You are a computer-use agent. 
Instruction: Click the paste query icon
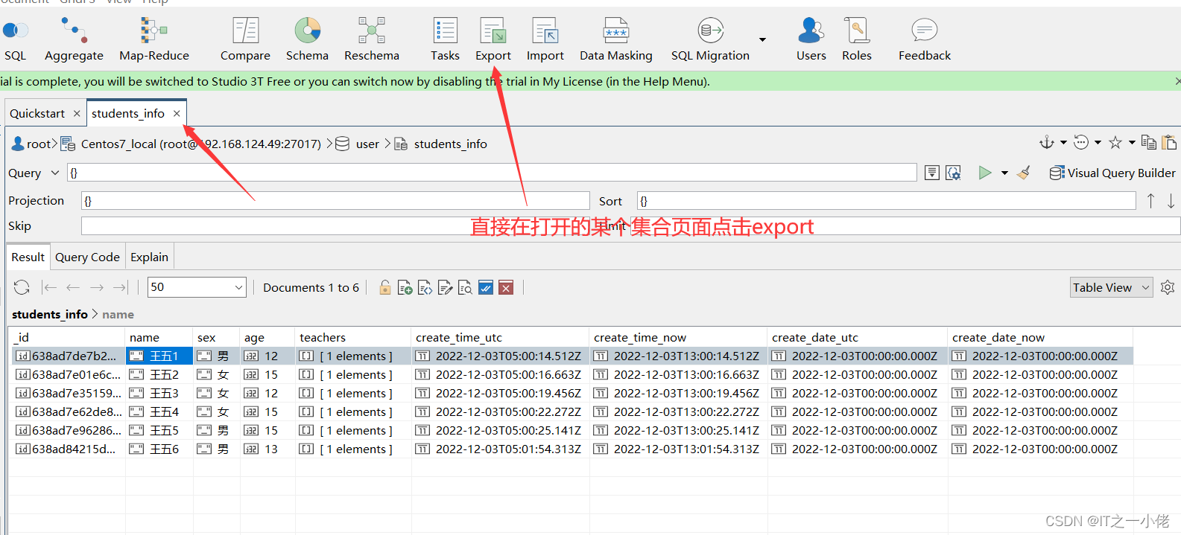coord(1169,142)
